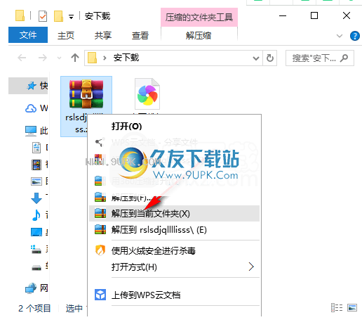Expand the address bar history dropdown

[256, 58]
